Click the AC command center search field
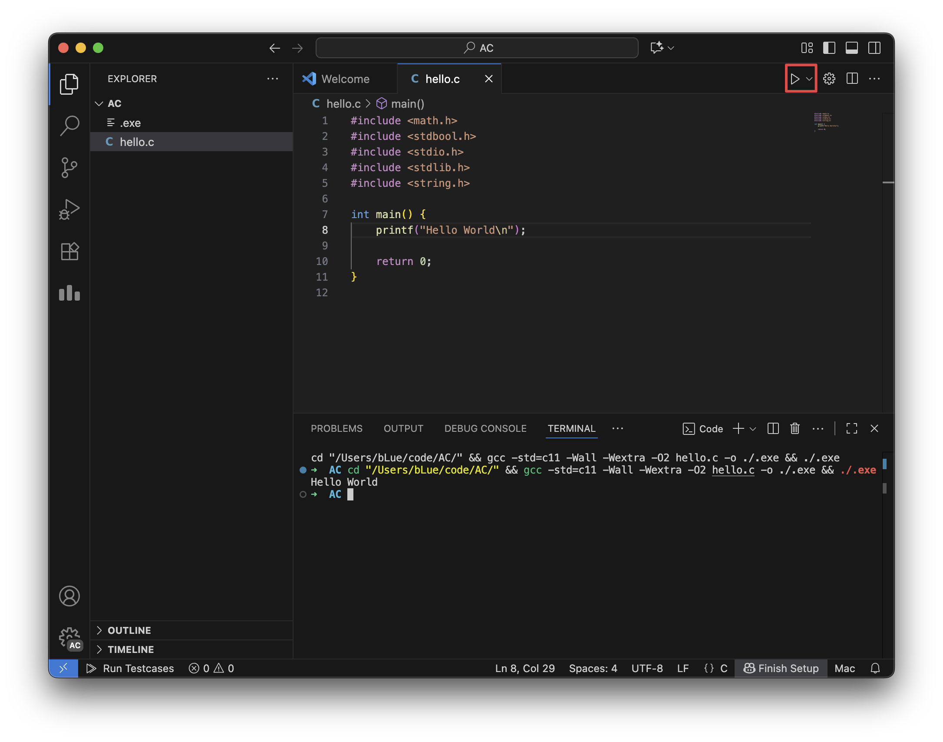The height and width of the screenshot is (742, 943). pyautogui.click(x=477, y=48)
